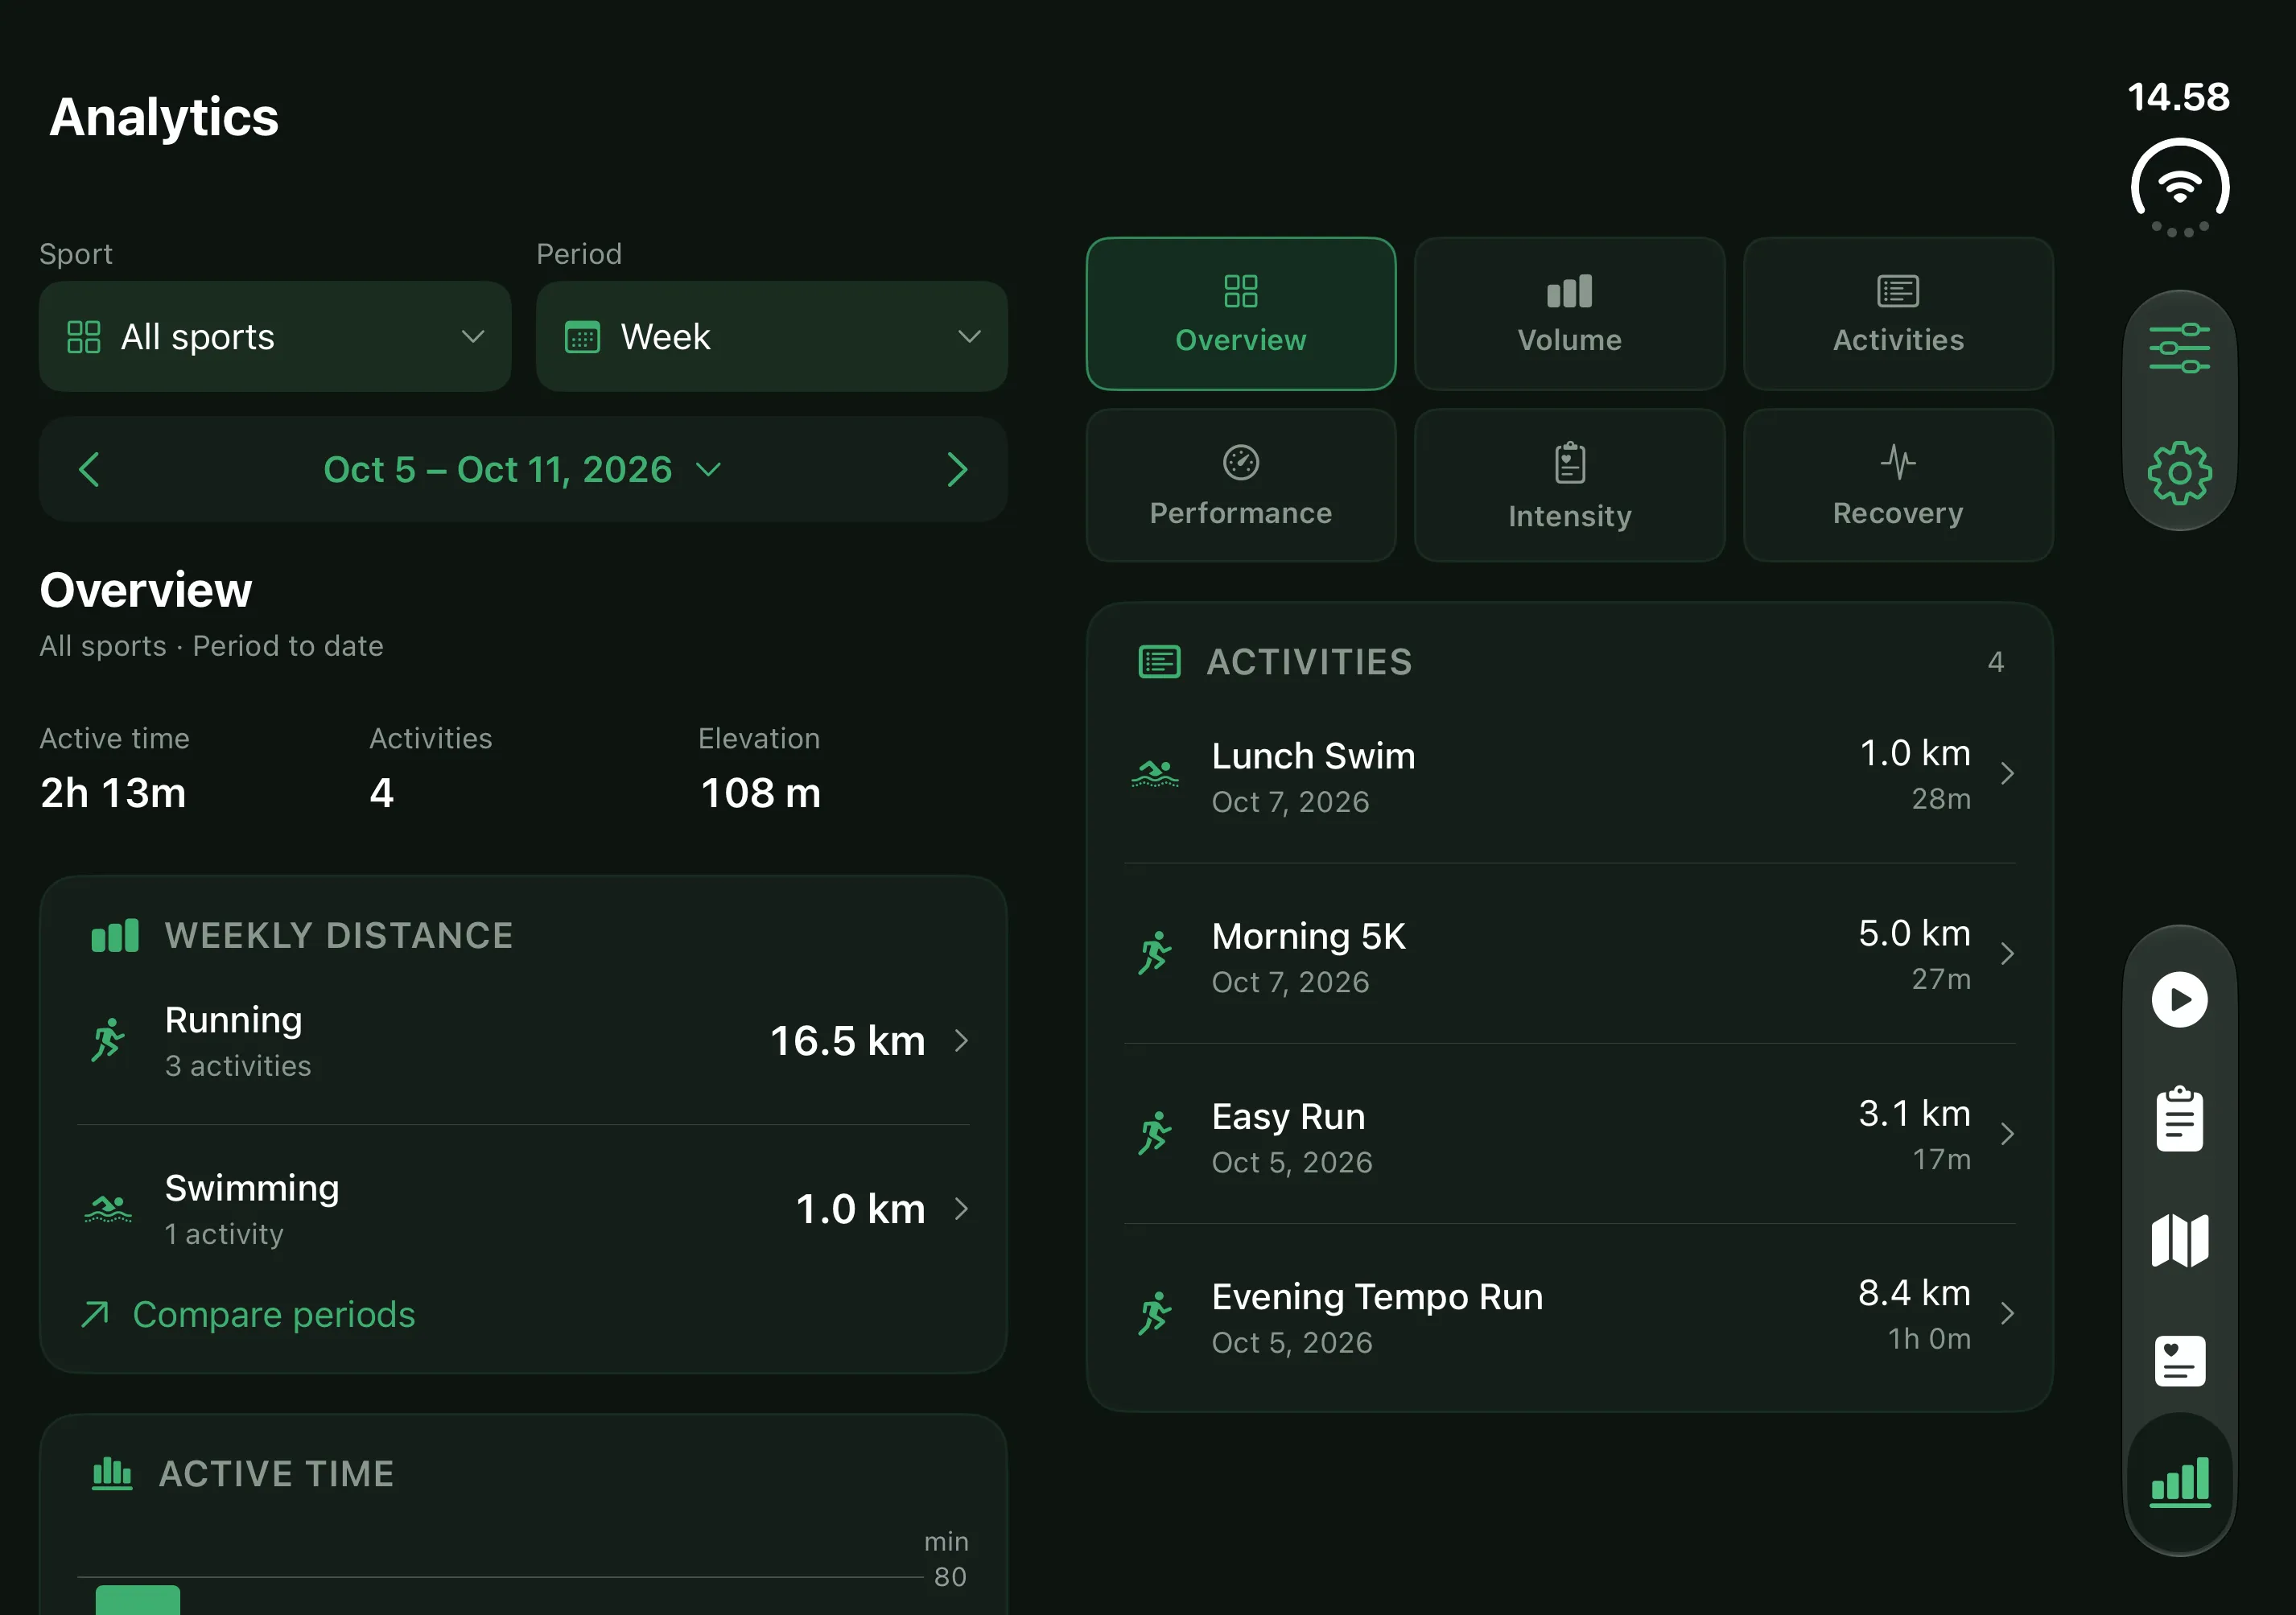Click the Morning 5K runner icon
The image size is (2296, 1615).
coord(1155,953)
